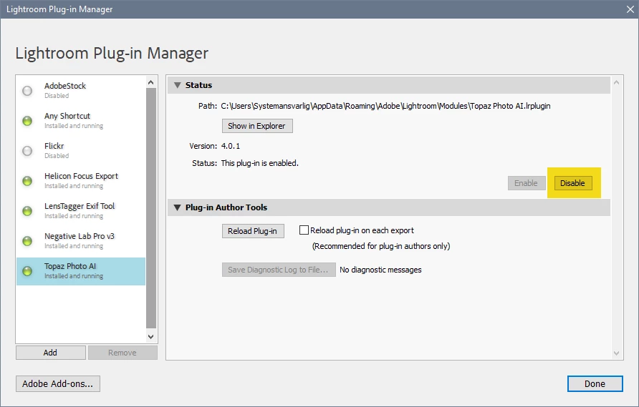Select LensTagger Exif Tool plug-in
Viewport: 639px width, 407px height.
[81, 211]
